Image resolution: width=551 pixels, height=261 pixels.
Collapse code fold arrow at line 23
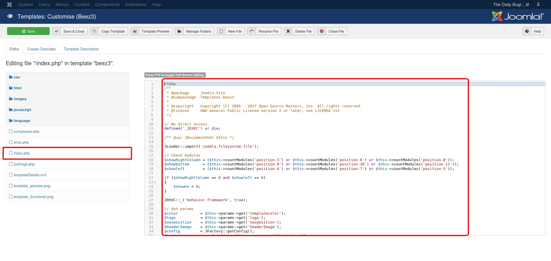tap(155, 182)
